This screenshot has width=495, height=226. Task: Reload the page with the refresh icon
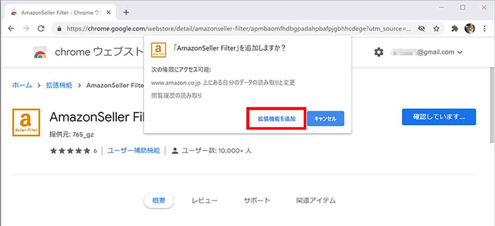tap(41, 29)
